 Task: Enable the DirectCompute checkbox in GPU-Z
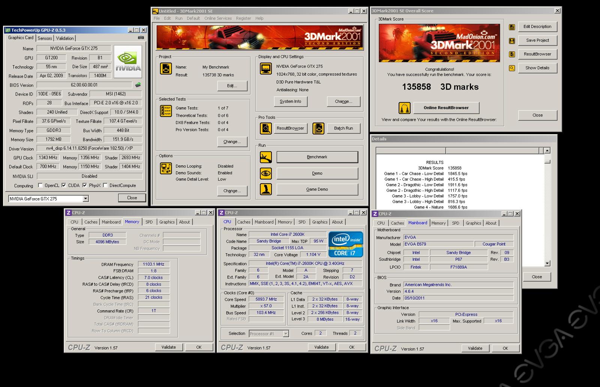coord(105,185)
